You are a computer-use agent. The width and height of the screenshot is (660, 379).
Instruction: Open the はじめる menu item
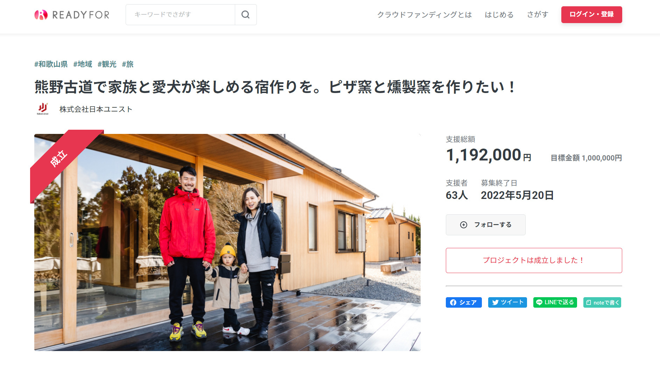pyautogui.click(x=499, y=15)
